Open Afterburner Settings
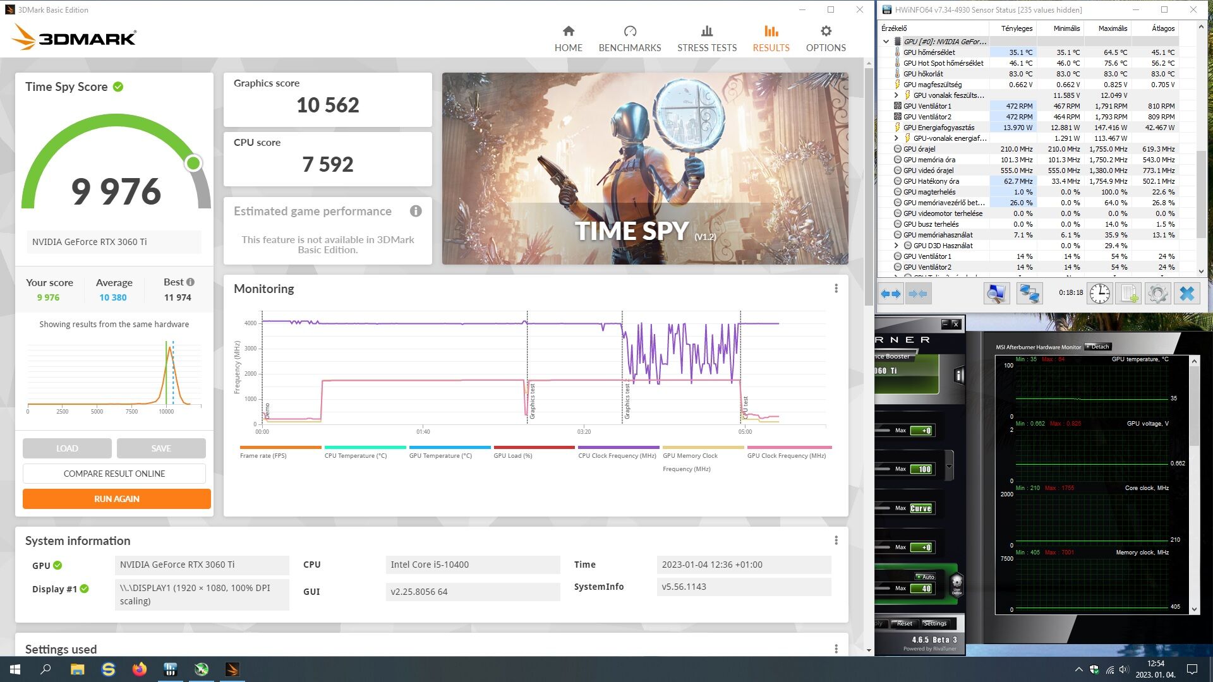 [x=934, y=623]
